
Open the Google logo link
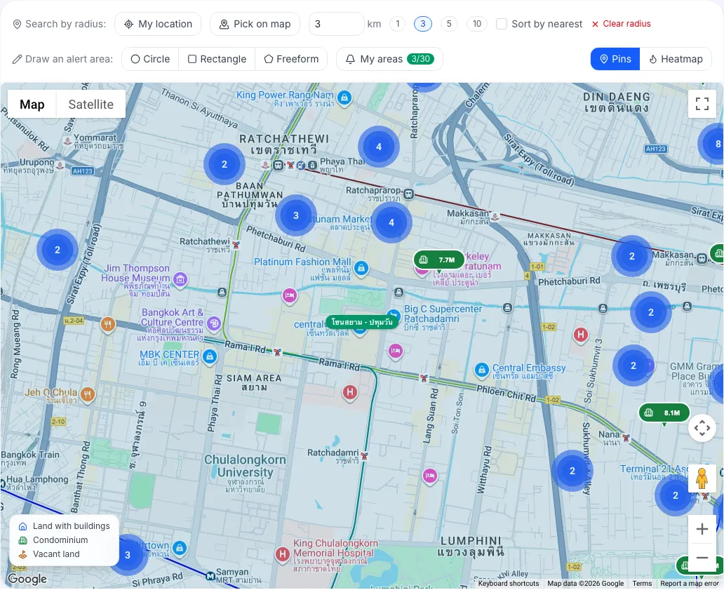click(x=27, y=579)
